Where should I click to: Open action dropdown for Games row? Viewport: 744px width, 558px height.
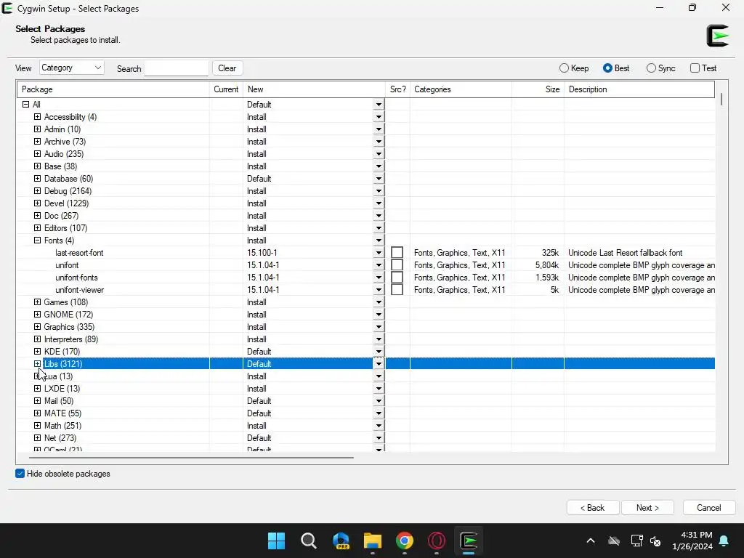coord(379,302)
